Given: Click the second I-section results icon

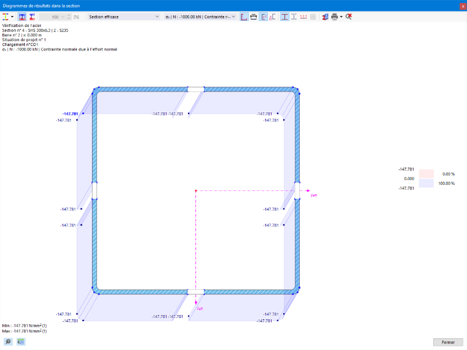Looking at the screenshot, I should click(x=32, y=17).
